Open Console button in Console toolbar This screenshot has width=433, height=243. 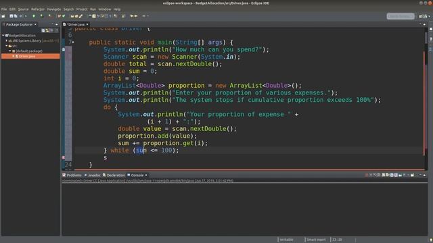pos(412,175)
